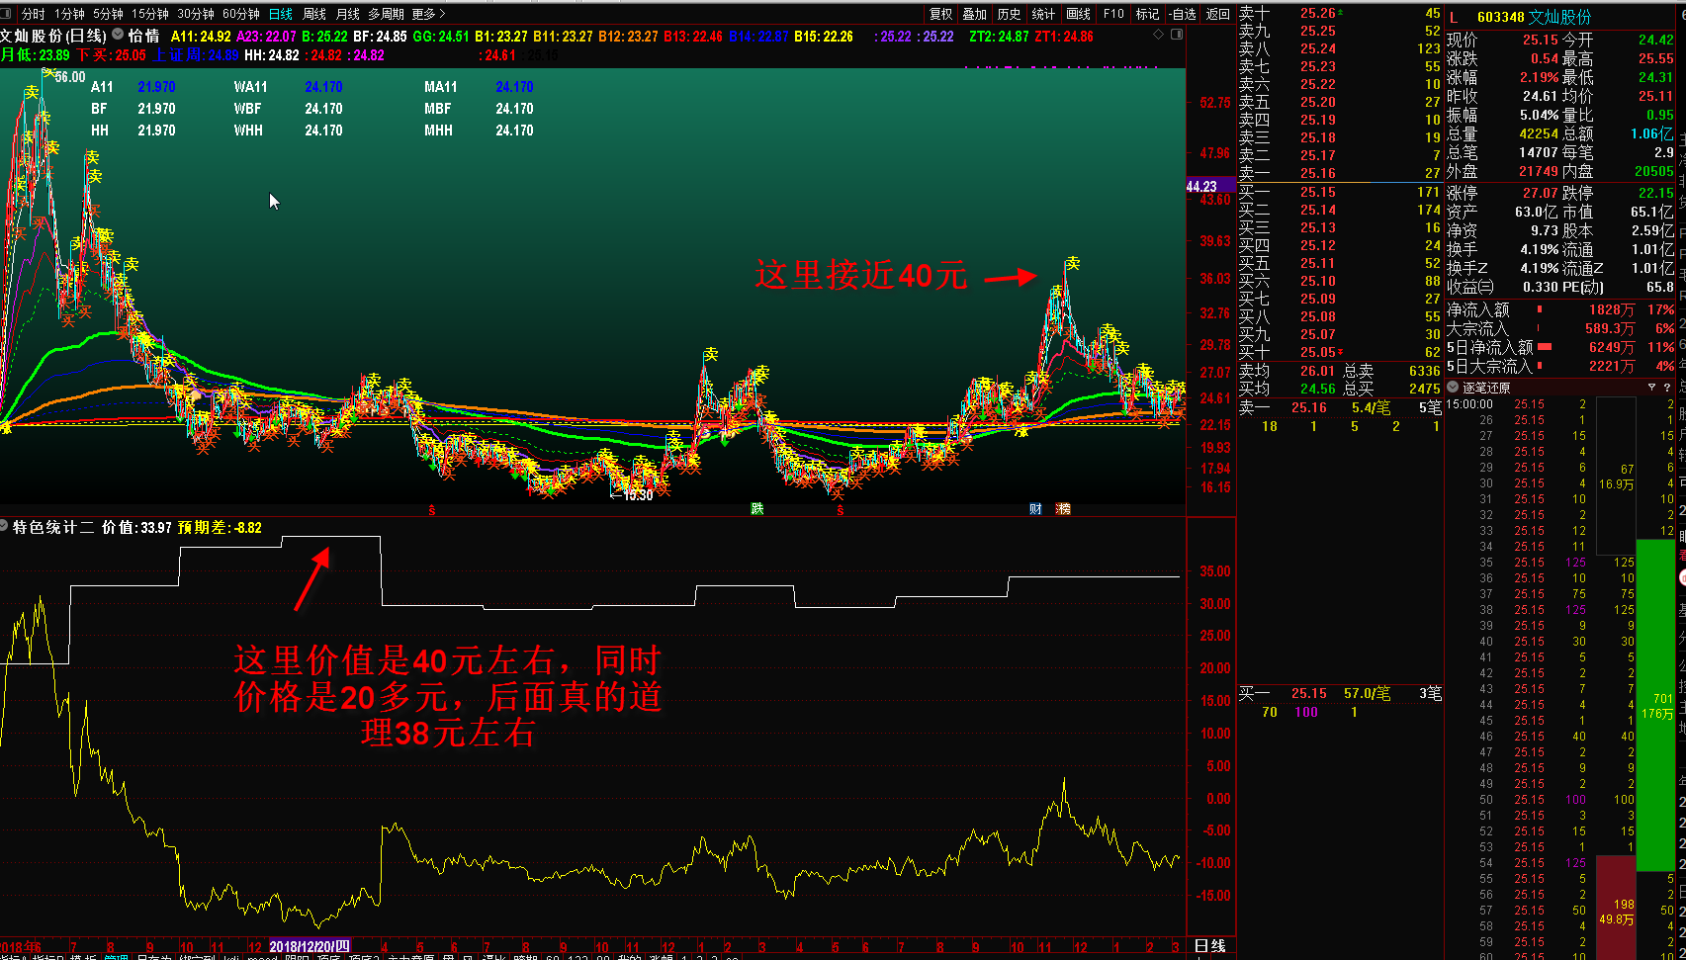Open help question mark in 逐笔还原 panel
The image size is (1686, 960).
1667,388
